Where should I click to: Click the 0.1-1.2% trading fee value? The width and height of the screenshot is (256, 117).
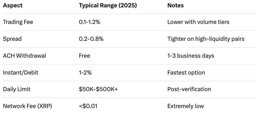point(90,22)
